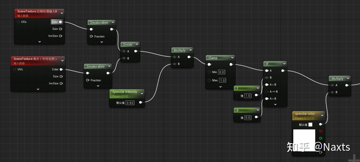Click the Size output pin on SceneTexture:后期处理输入0
Screen dimensions: 360x162
pos(61,29)
